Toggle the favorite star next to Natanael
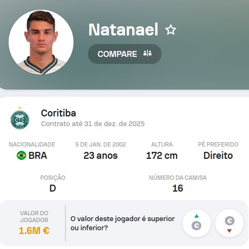This screenshot has height=249, width=249. coord(171,30)
